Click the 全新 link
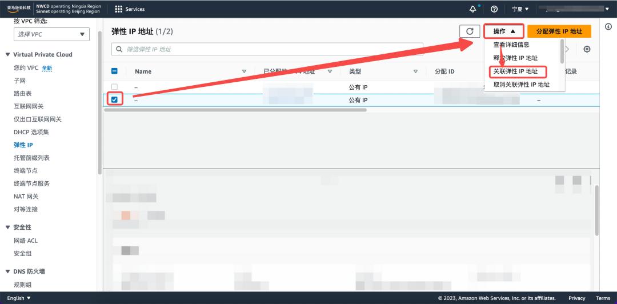Image resolution: width=617 pixels, height=304 pixels. pyautogui.click(x=47, y=68)
